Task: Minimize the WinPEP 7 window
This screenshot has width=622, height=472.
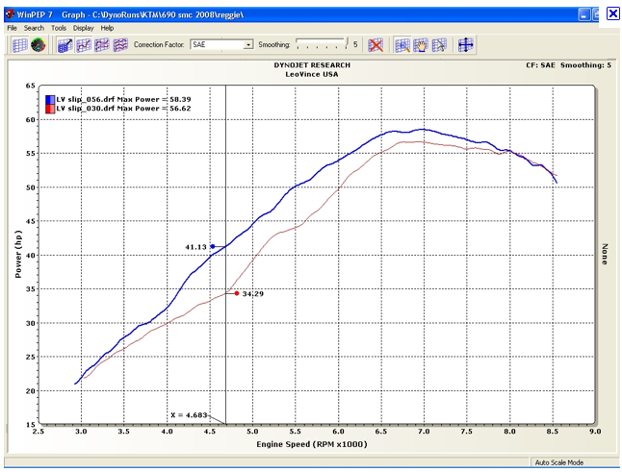Action: [583, 15]
